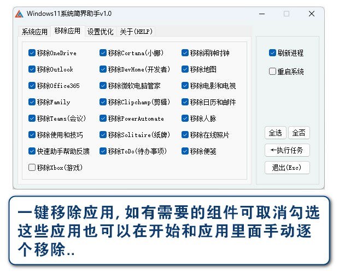Toggle 移除Teams(会议) checkbox
This screenshot has height=273, width=339.
(32, 118)
